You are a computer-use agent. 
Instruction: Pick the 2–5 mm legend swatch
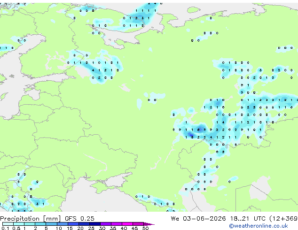40,224
